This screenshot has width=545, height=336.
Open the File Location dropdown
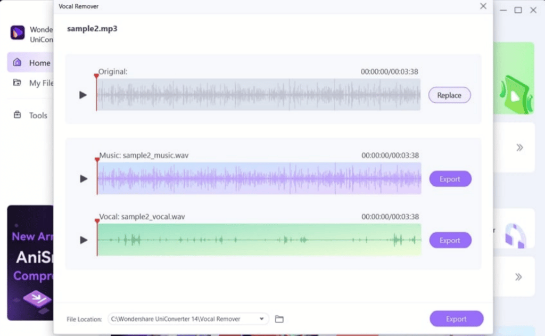point(261,318)
